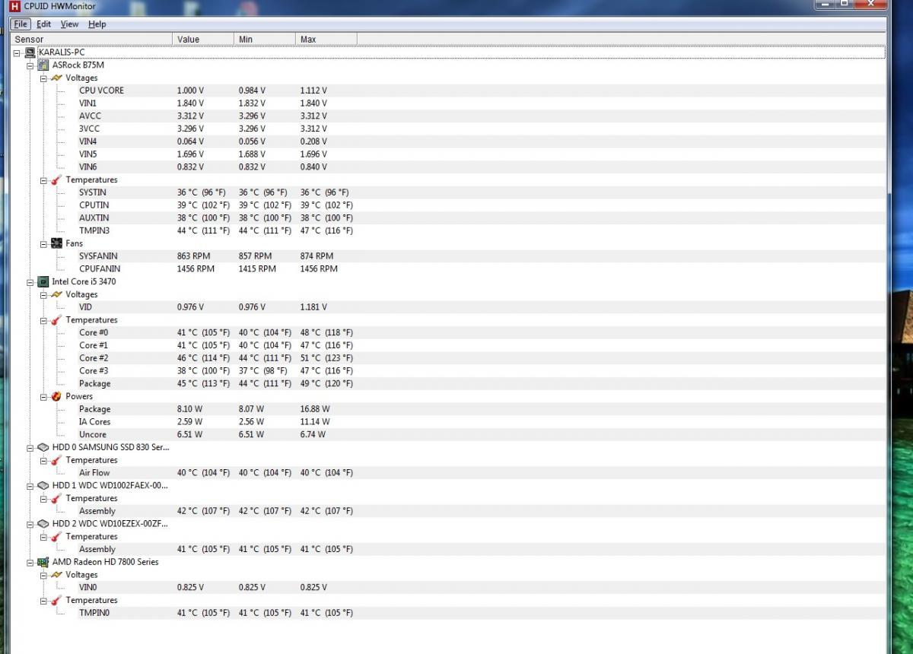Open the Edit menu
Viewport: 913px width, 654px height.
click(x=44, y=24)
